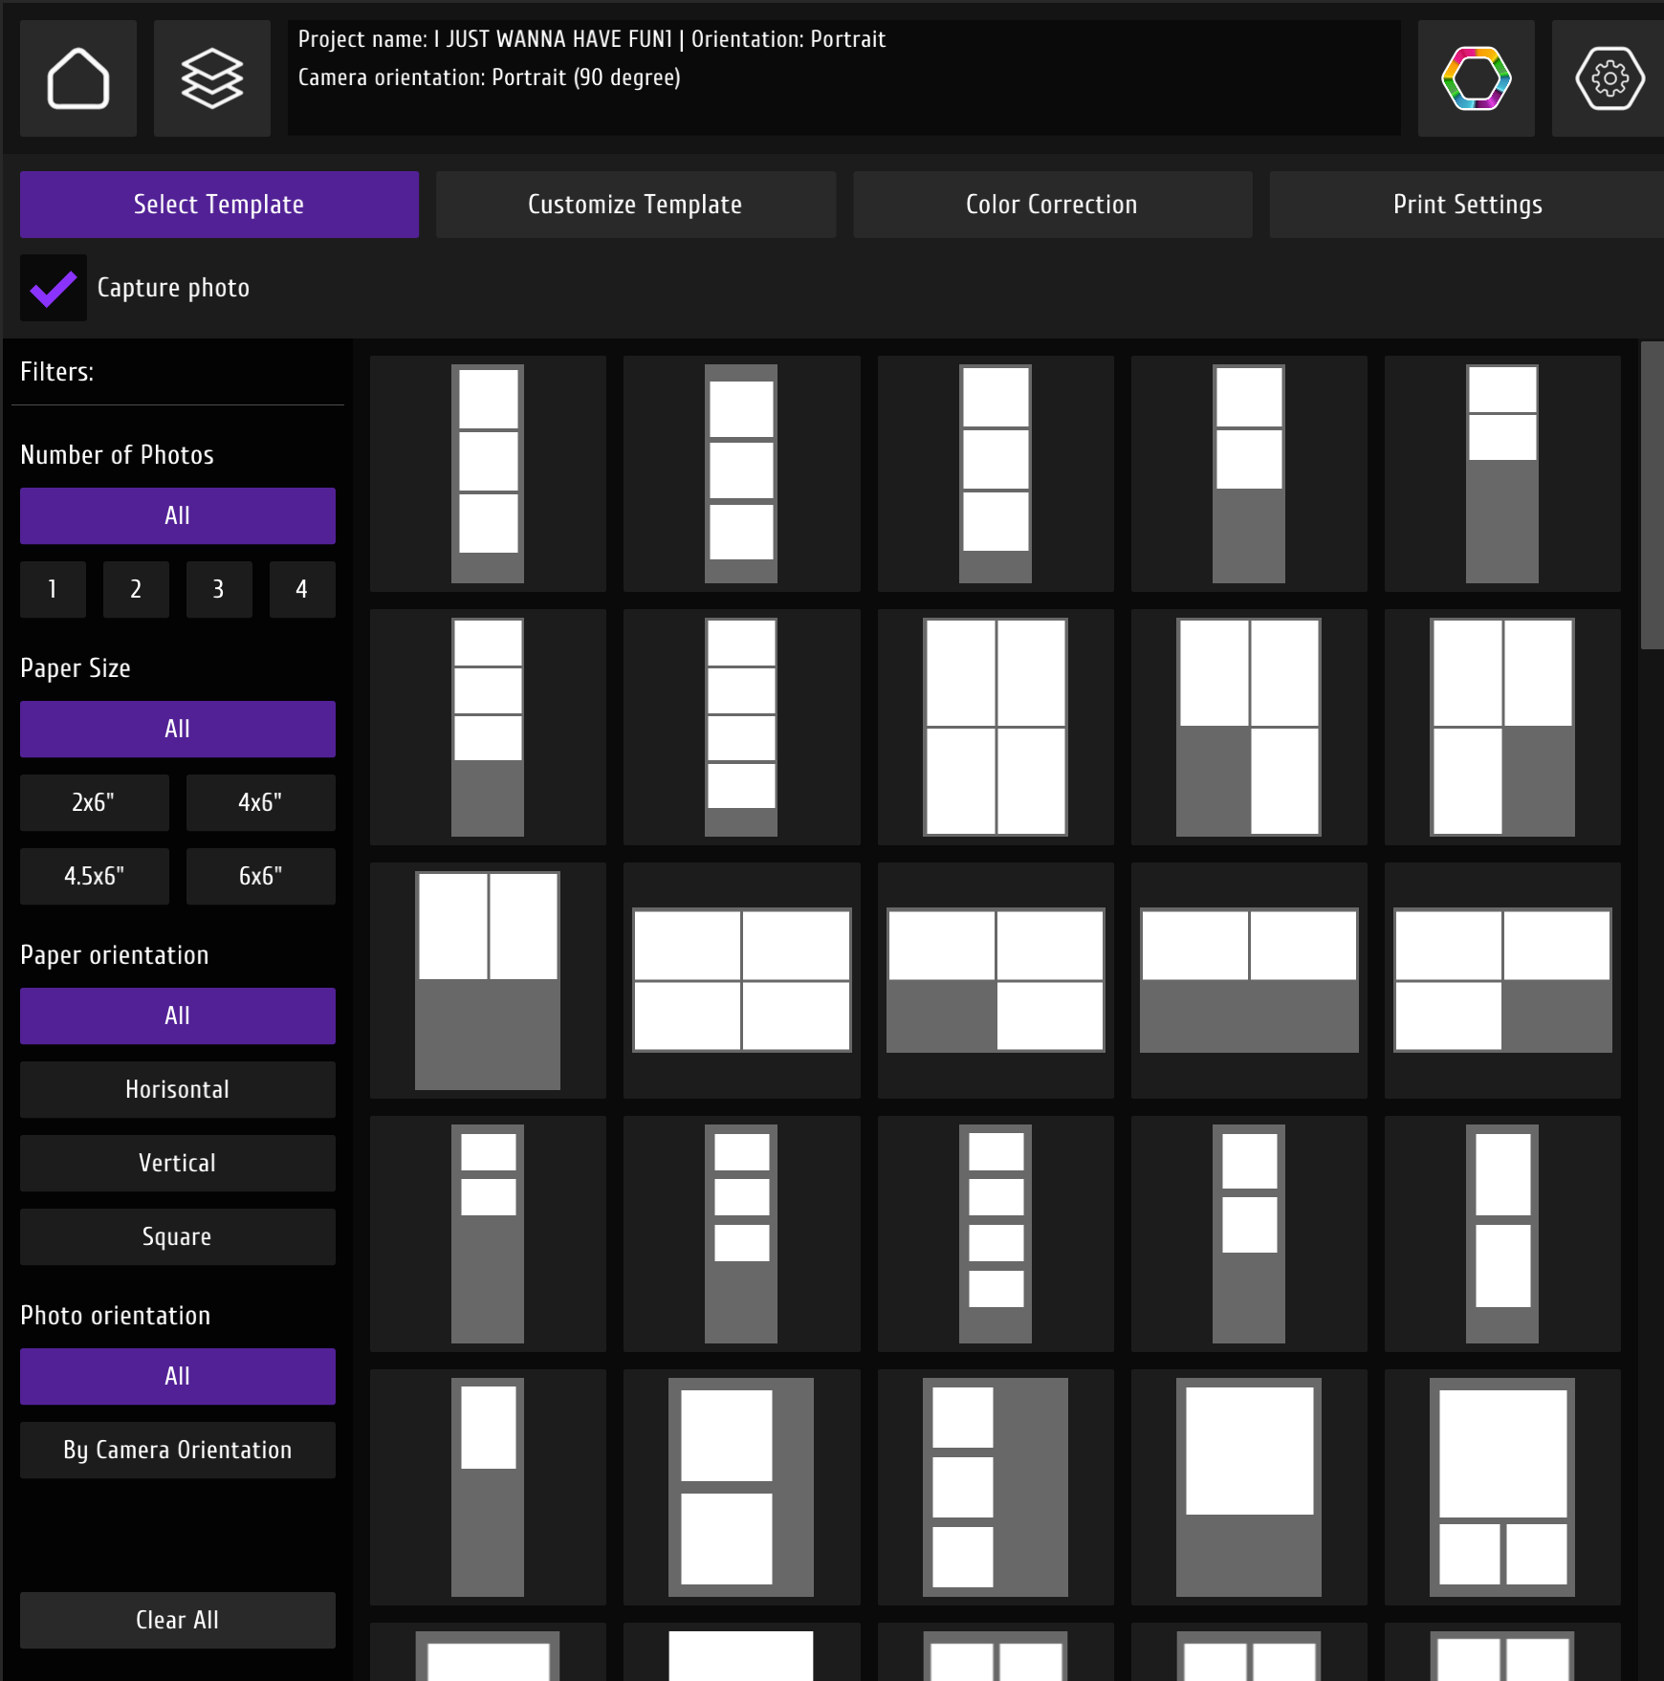The image size is (1664, 1681).
Task: Open the layers stack icon
Action: [212, 78]
